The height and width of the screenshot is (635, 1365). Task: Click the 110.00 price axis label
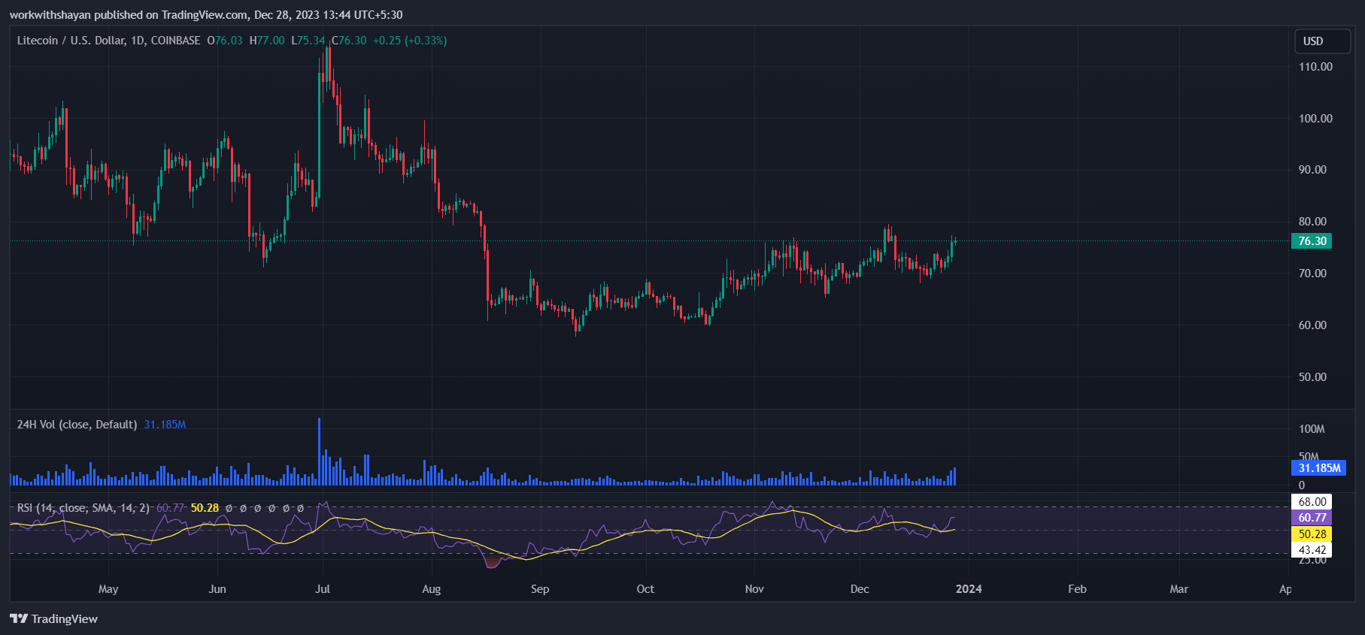(1315, 67)
